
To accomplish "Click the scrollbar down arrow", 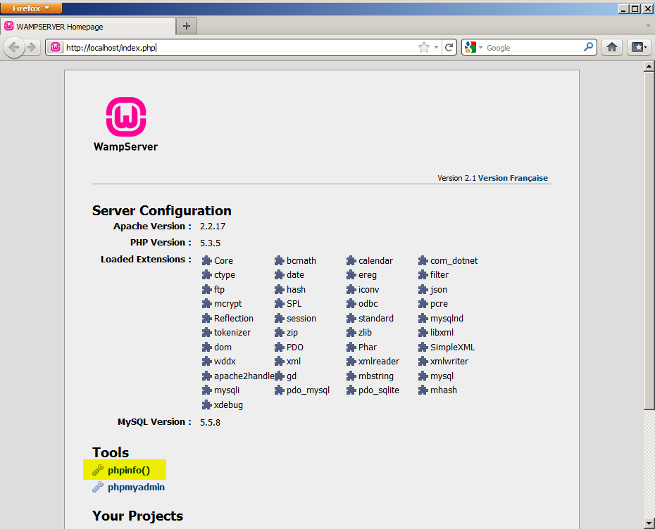I will [649, 523].
